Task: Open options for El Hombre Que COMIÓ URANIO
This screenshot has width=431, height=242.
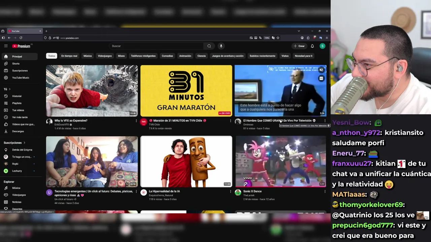Action: pyautogui.click(x=325, y=121)
